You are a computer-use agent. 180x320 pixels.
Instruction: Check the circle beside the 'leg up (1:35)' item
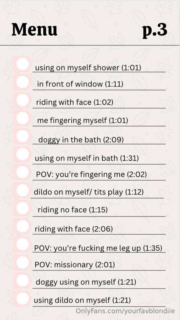tap(22, 244)
